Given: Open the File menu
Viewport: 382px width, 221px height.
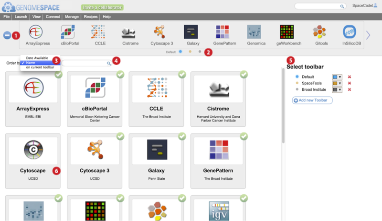Looking at the screenshot, I should pos(7,17).
